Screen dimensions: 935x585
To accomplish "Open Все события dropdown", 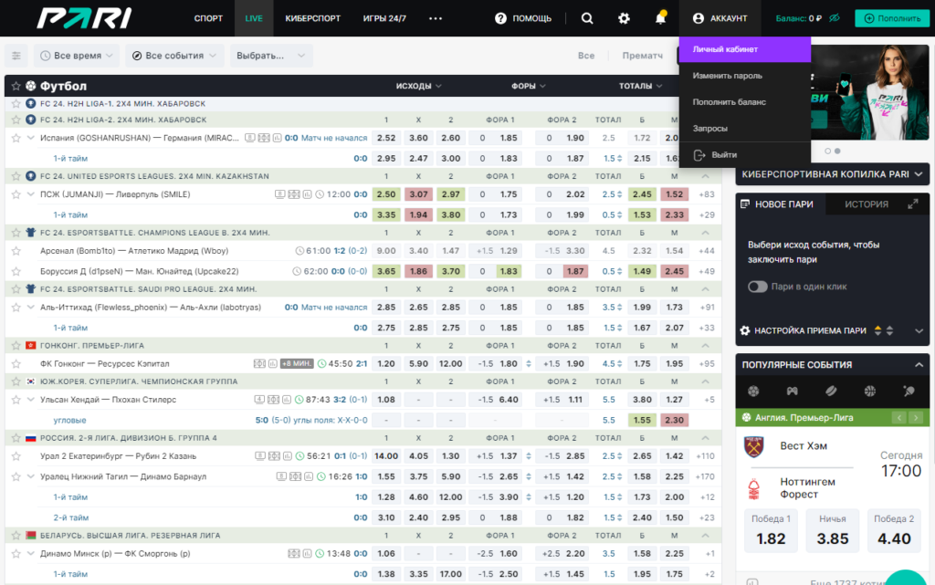I will (174, 56).
